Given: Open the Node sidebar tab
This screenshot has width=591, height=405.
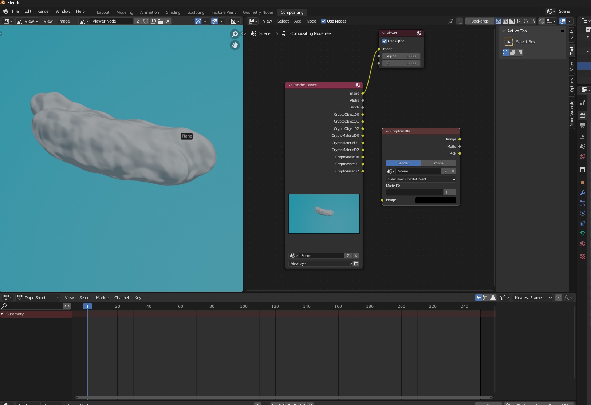Looking at the screenshot, I should click(572, 35).
